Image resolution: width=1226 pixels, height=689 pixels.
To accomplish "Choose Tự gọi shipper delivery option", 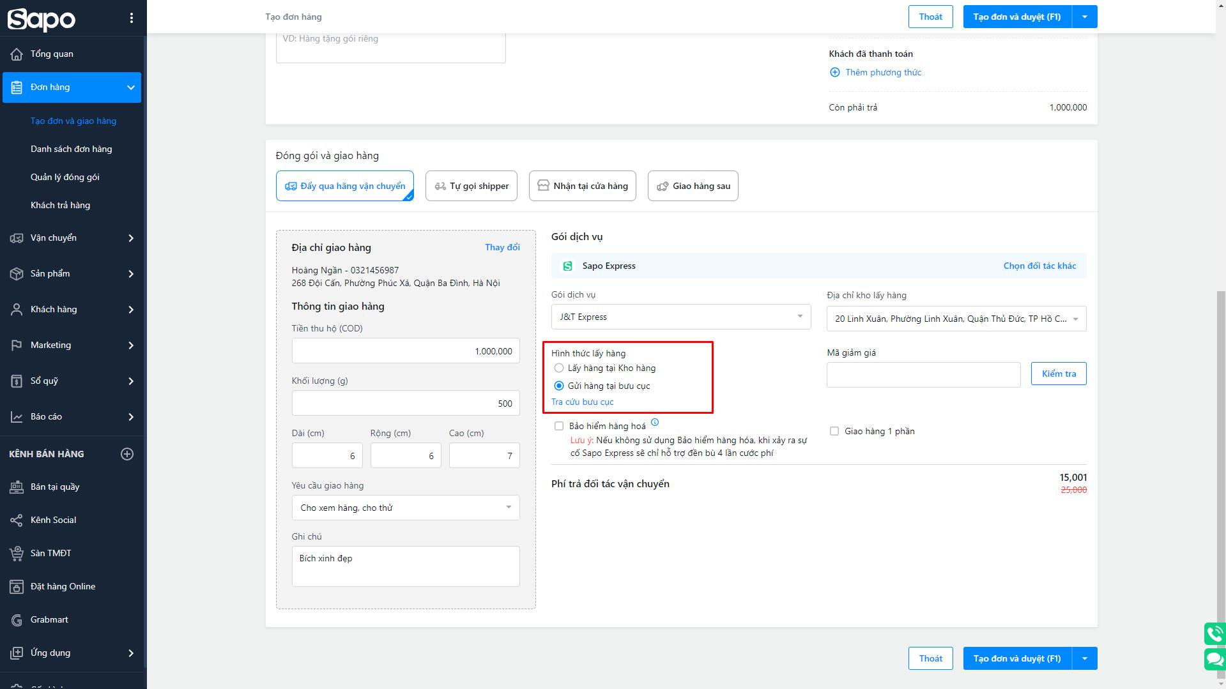I will click(x=471, y=186).
